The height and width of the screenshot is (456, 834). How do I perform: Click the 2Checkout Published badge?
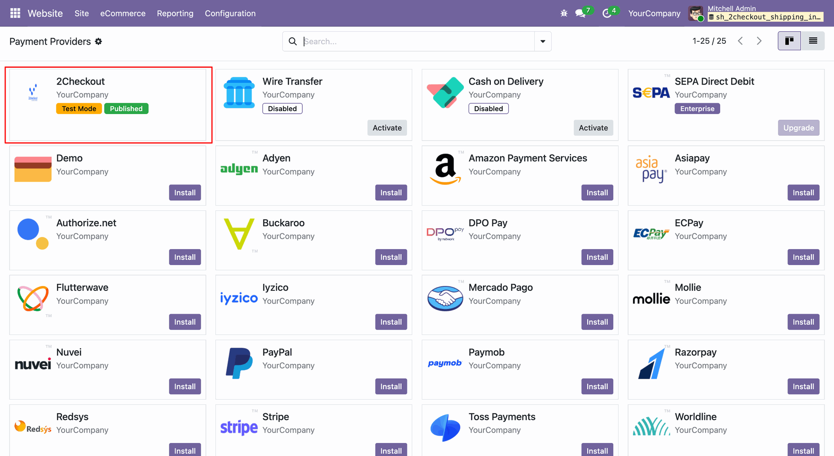126,108
